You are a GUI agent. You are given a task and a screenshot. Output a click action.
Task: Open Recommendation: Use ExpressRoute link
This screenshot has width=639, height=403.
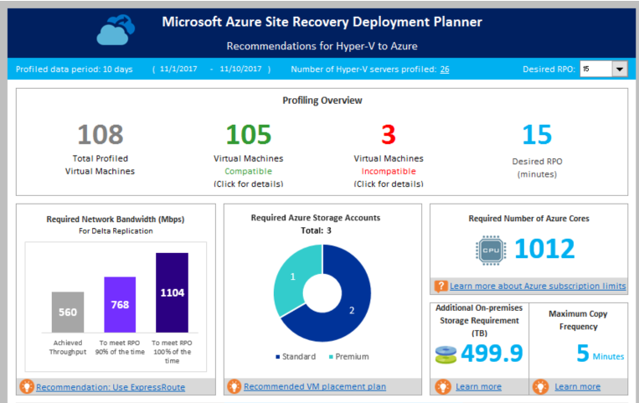click(x=111, y=387)
